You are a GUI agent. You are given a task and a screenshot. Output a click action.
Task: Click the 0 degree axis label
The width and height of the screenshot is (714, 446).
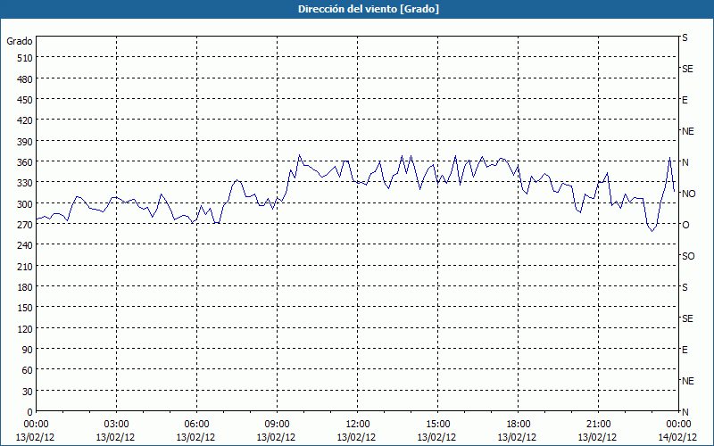(30, 412)
